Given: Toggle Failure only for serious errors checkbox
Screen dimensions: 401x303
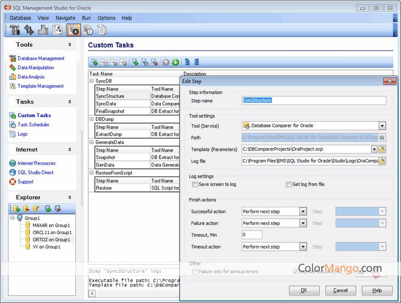Looking at the screenshot, I should point(195,272).
